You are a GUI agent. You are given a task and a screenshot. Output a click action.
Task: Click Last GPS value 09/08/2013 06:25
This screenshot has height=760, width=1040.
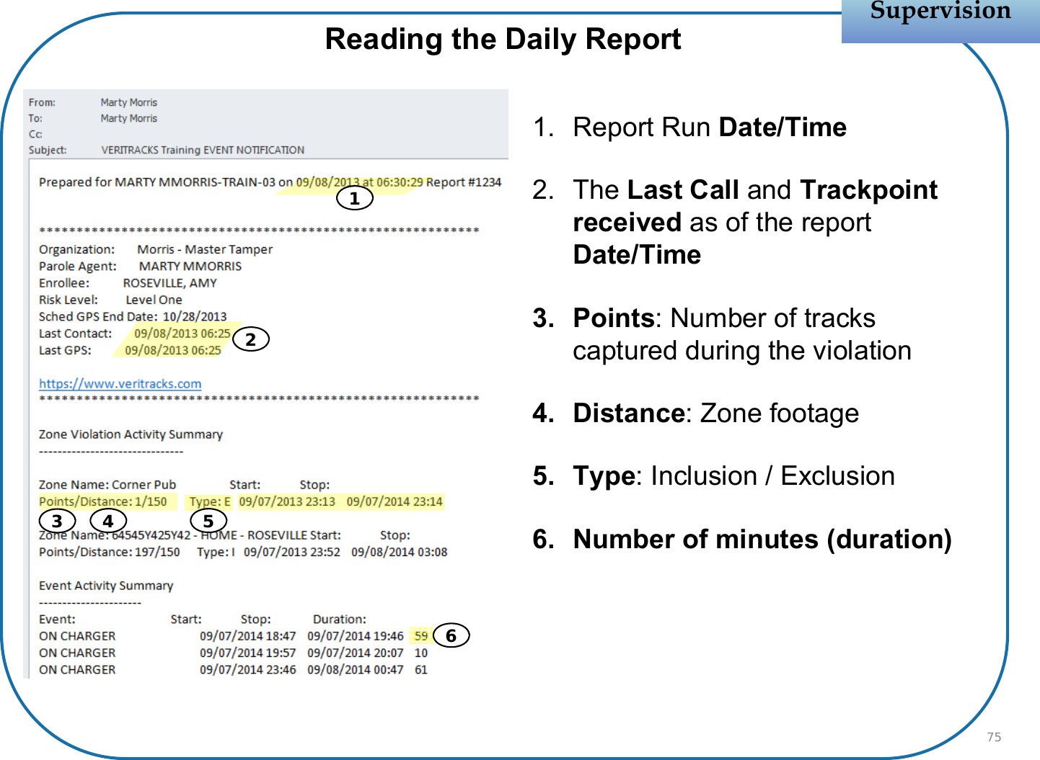173,350
